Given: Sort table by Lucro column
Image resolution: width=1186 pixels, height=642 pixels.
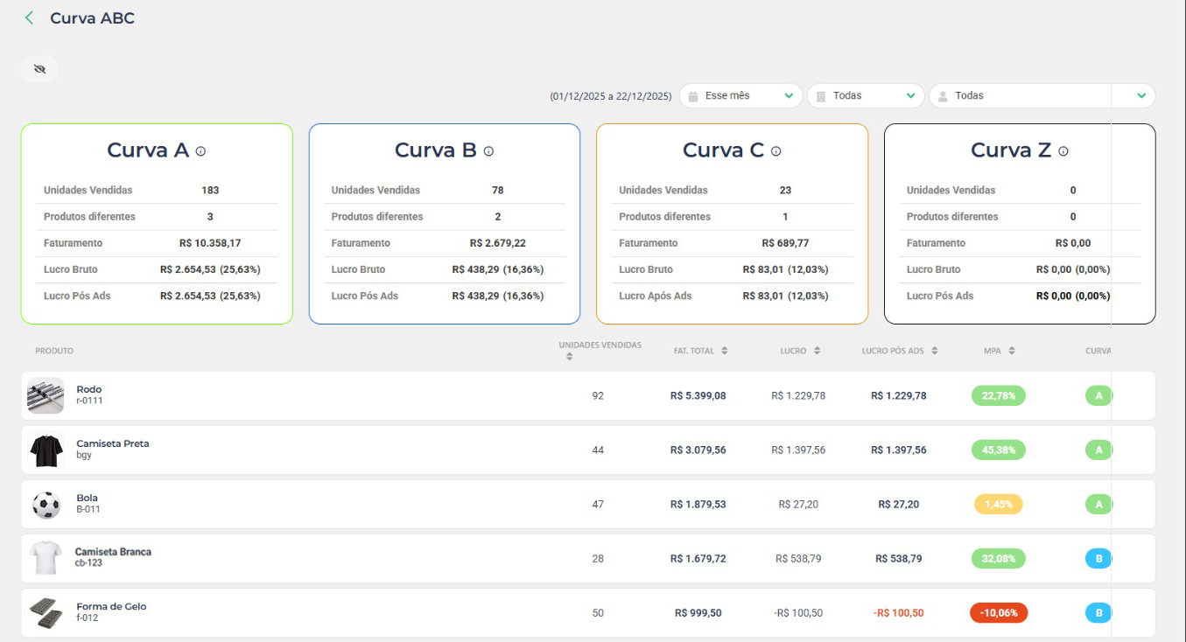Looking at the screenshot, I should click(x=817, y=351).
